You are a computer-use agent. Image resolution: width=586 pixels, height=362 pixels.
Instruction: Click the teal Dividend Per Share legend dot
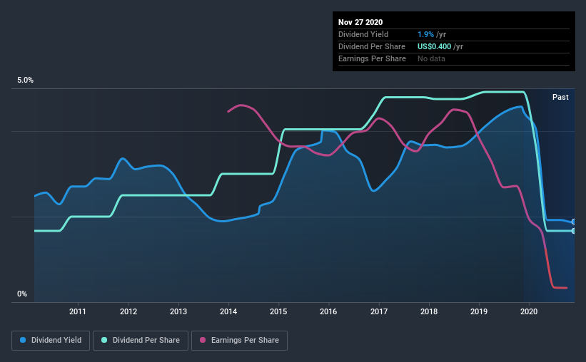[x=104, y=340]
